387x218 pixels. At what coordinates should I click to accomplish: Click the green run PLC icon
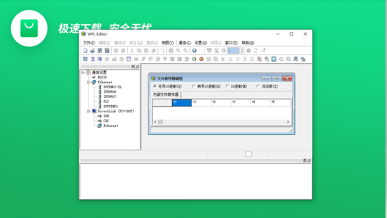click(x=194, y=59)
